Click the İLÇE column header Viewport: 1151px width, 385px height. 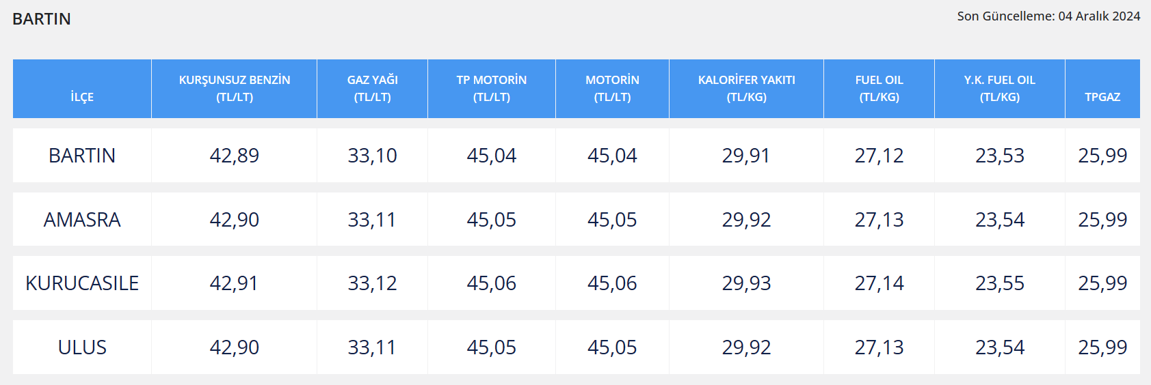[x=82, y=89]
